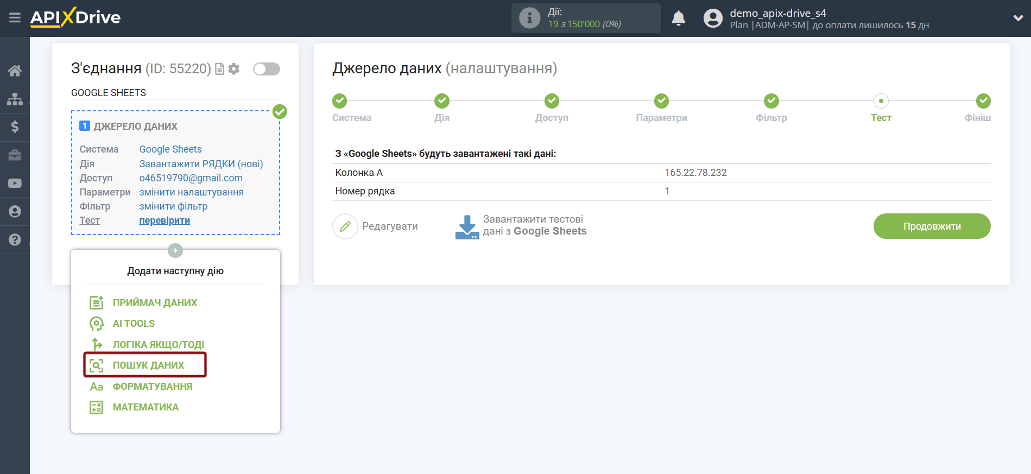
Task: Click the Редагувати pencil icon
Action: pos(345,226)
